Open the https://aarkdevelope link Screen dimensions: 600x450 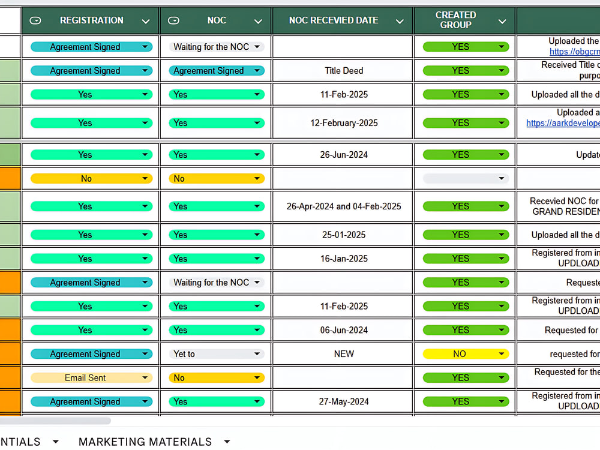(x=563, y=123)
